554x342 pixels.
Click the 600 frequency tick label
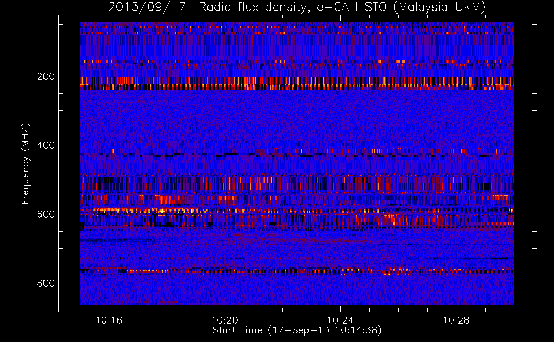(x=46, y=214)
